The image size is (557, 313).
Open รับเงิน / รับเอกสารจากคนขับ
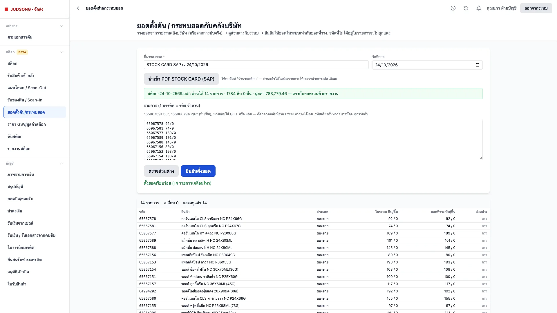35,235
